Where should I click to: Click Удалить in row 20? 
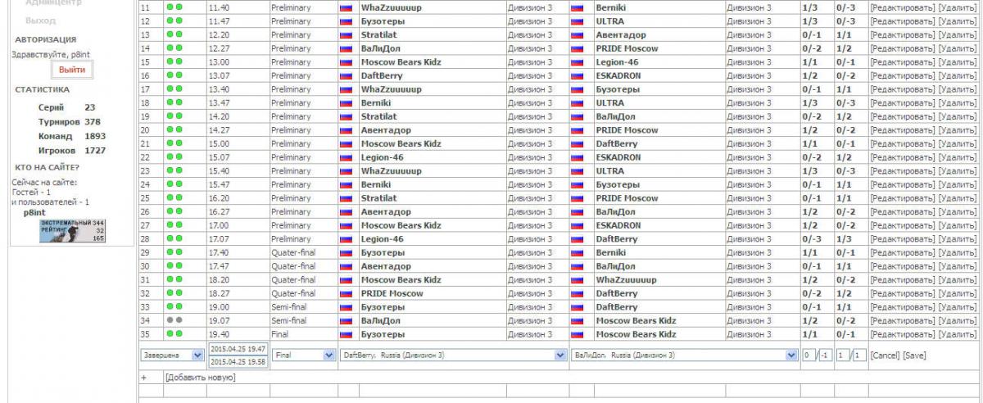(x=957, y=130)
